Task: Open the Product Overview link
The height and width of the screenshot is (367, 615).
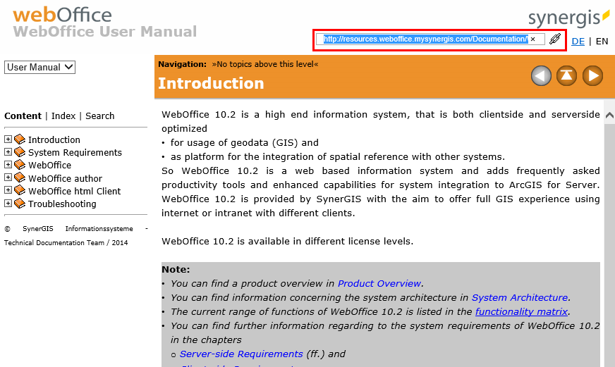Action: click(x=379, y=284)
